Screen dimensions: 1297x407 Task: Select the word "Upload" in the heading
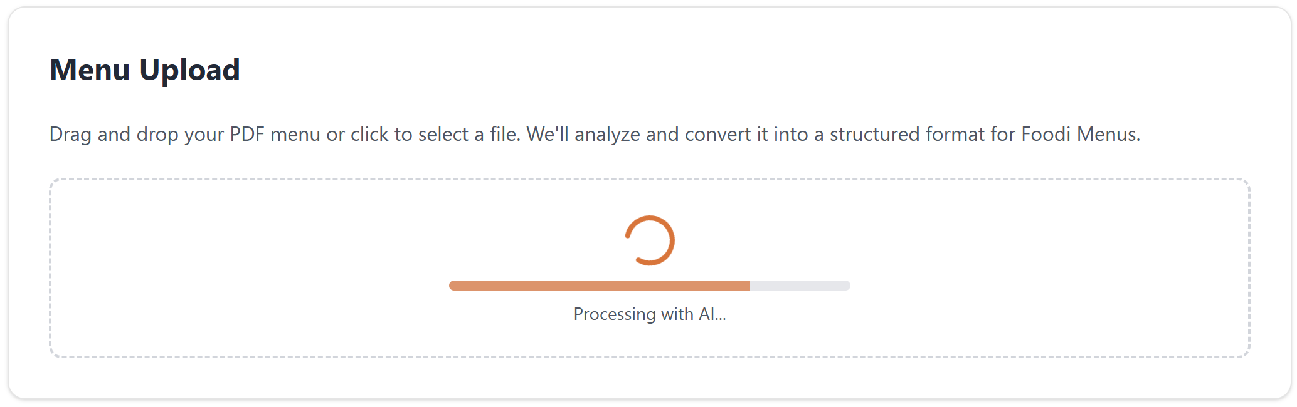pyautogui.click(x=189, y=70)
